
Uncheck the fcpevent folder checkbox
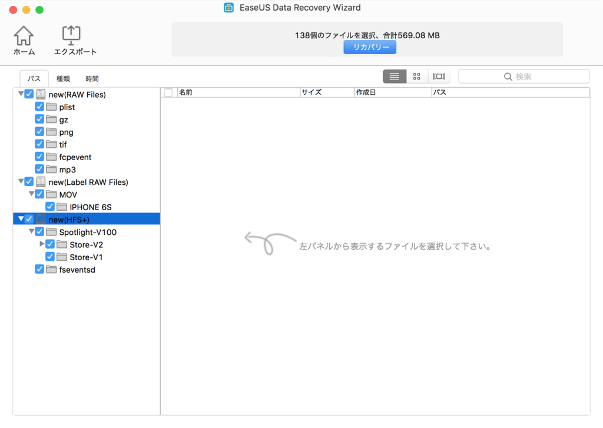point(39,157)
